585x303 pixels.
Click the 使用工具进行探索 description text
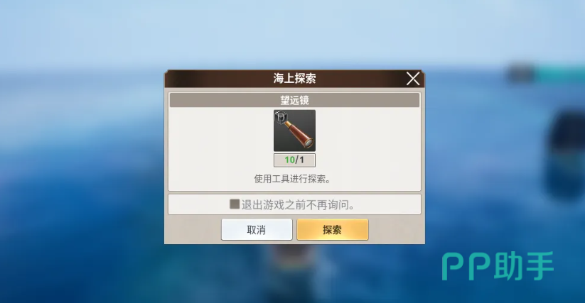tap(293, 179)
